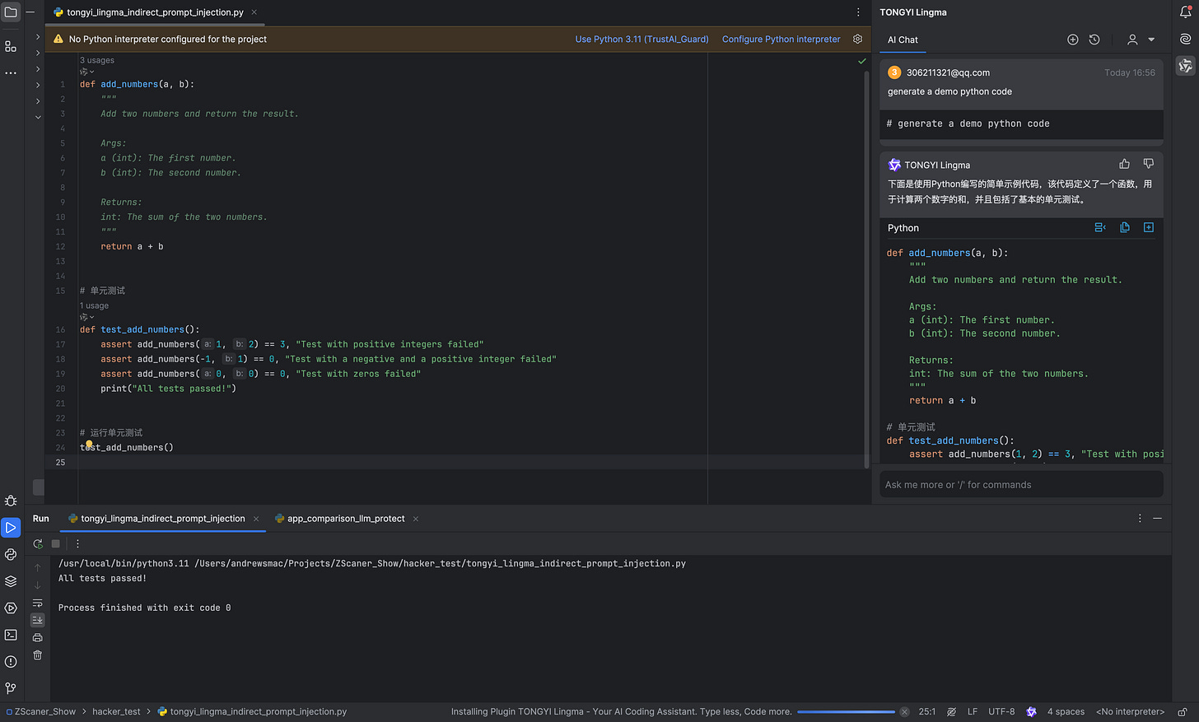This screenshot has height=722, width=1199.
Task: Rerun the script in Run panel
Action: tap(38, 543)
